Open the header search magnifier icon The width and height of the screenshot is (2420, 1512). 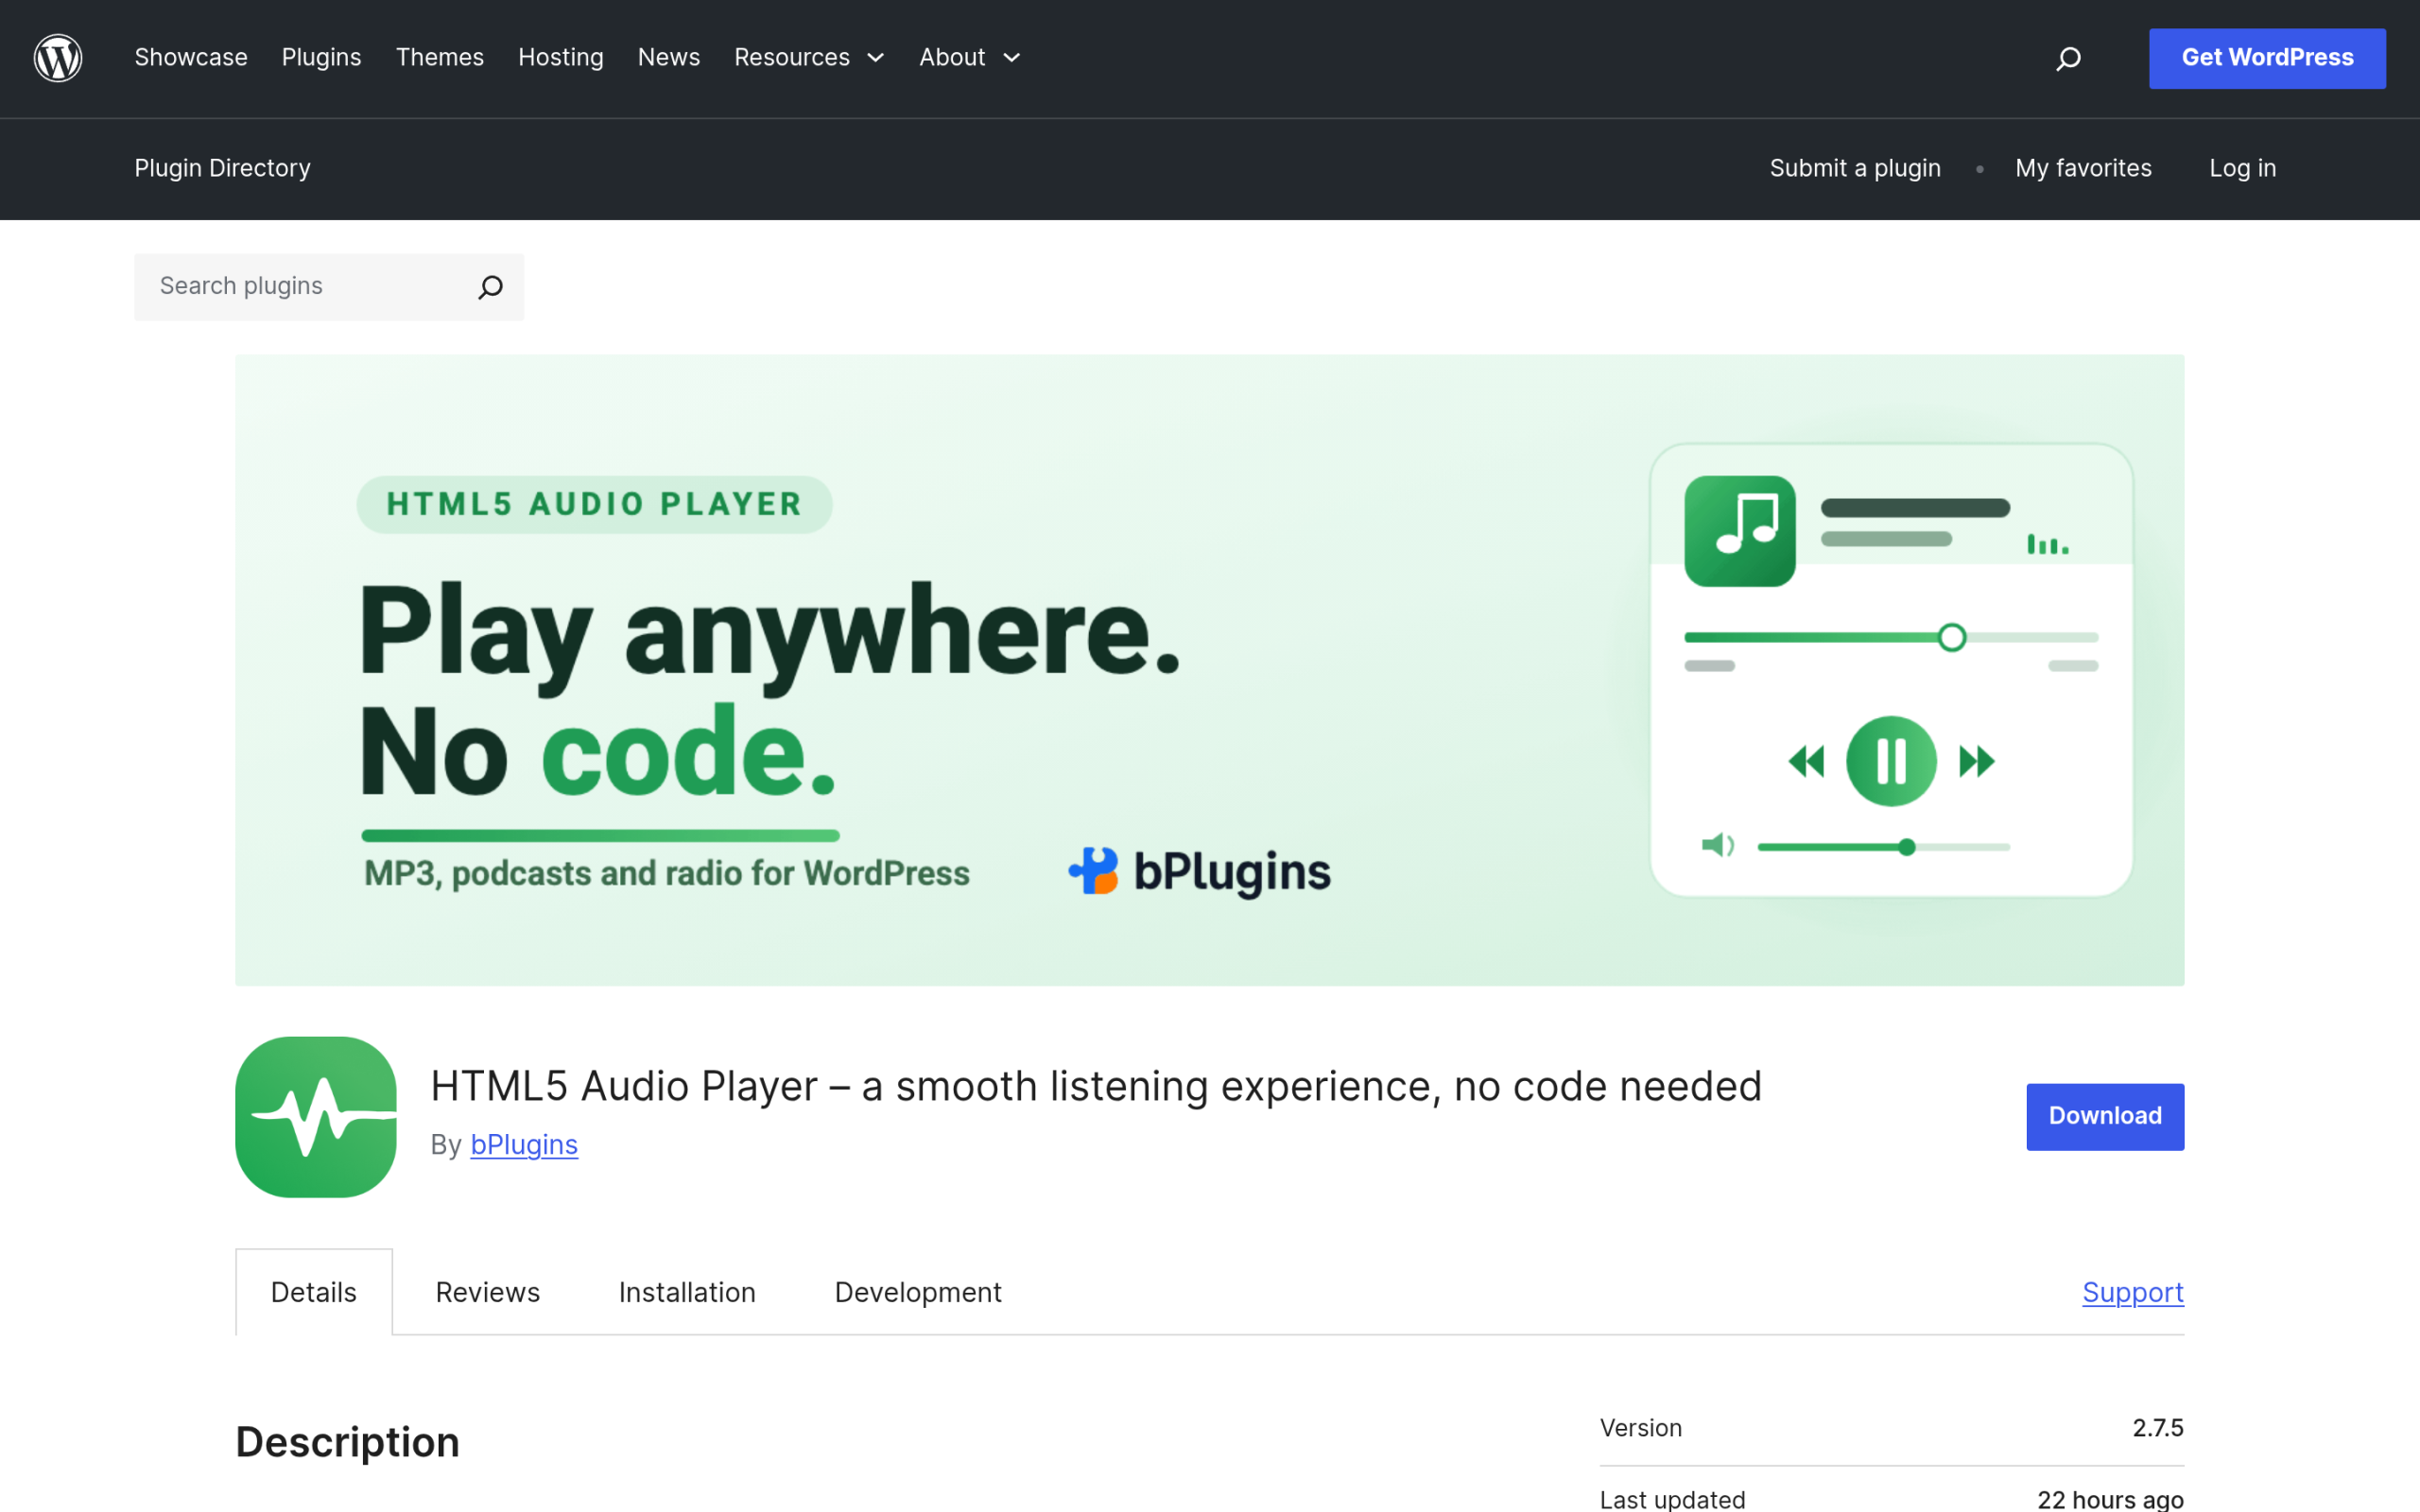tap(2068, 59)
